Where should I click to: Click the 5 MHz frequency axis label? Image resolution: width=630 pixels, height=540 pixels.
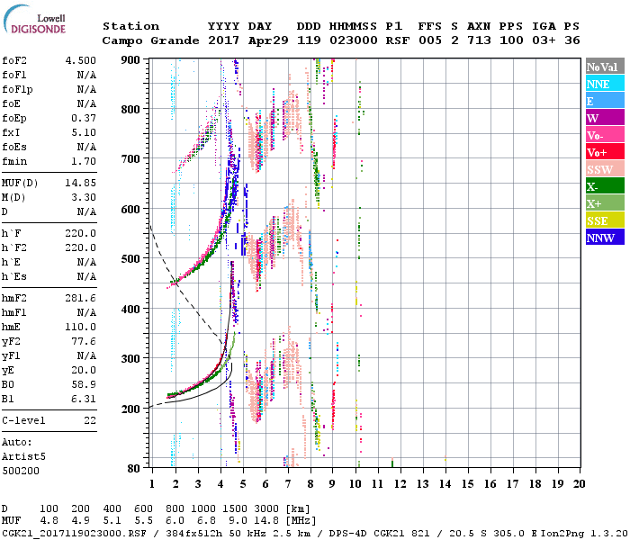(x=243, y=484)
